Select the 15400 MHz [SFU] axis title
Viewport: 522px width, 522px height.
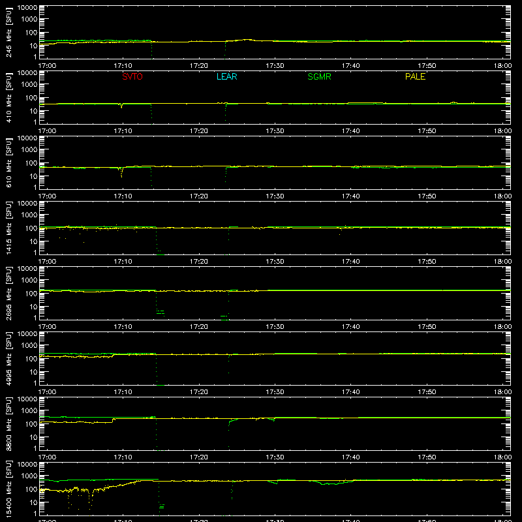[x=9, y=489]
